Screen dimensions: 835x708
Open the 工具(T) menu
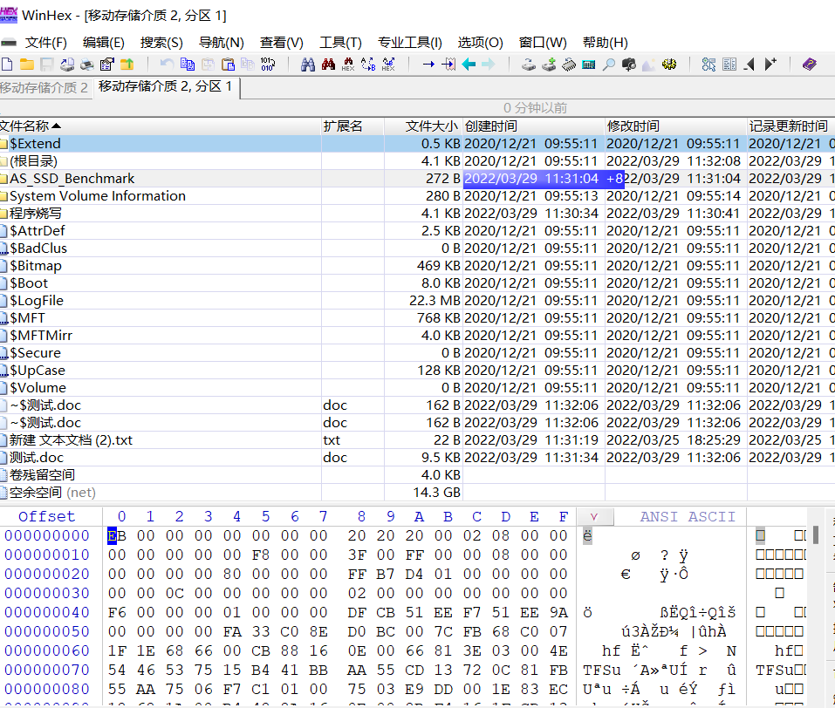(x=340, y=42)
